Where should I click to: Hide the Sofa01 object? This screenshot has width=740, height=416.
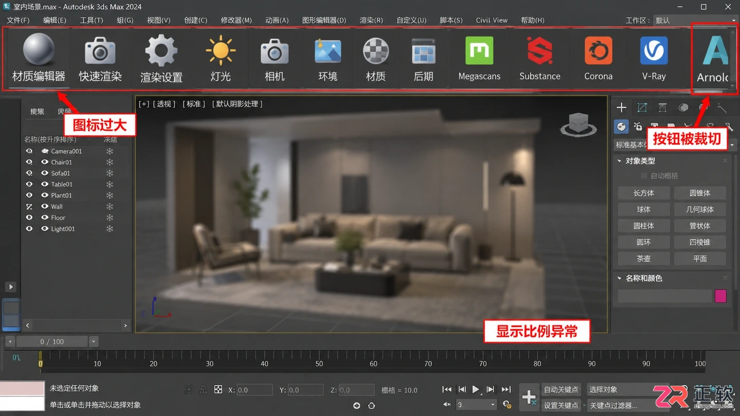pyautogui.click(x=29, y=173)
